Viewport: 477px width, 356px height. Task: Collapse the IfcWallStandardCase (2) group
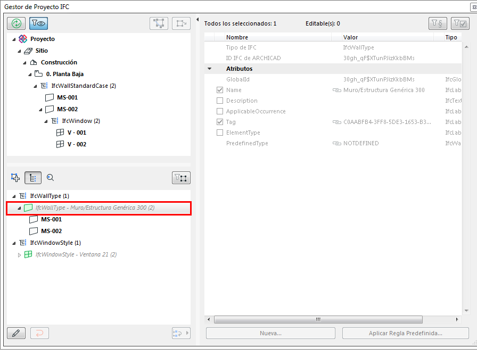[35, 86]
